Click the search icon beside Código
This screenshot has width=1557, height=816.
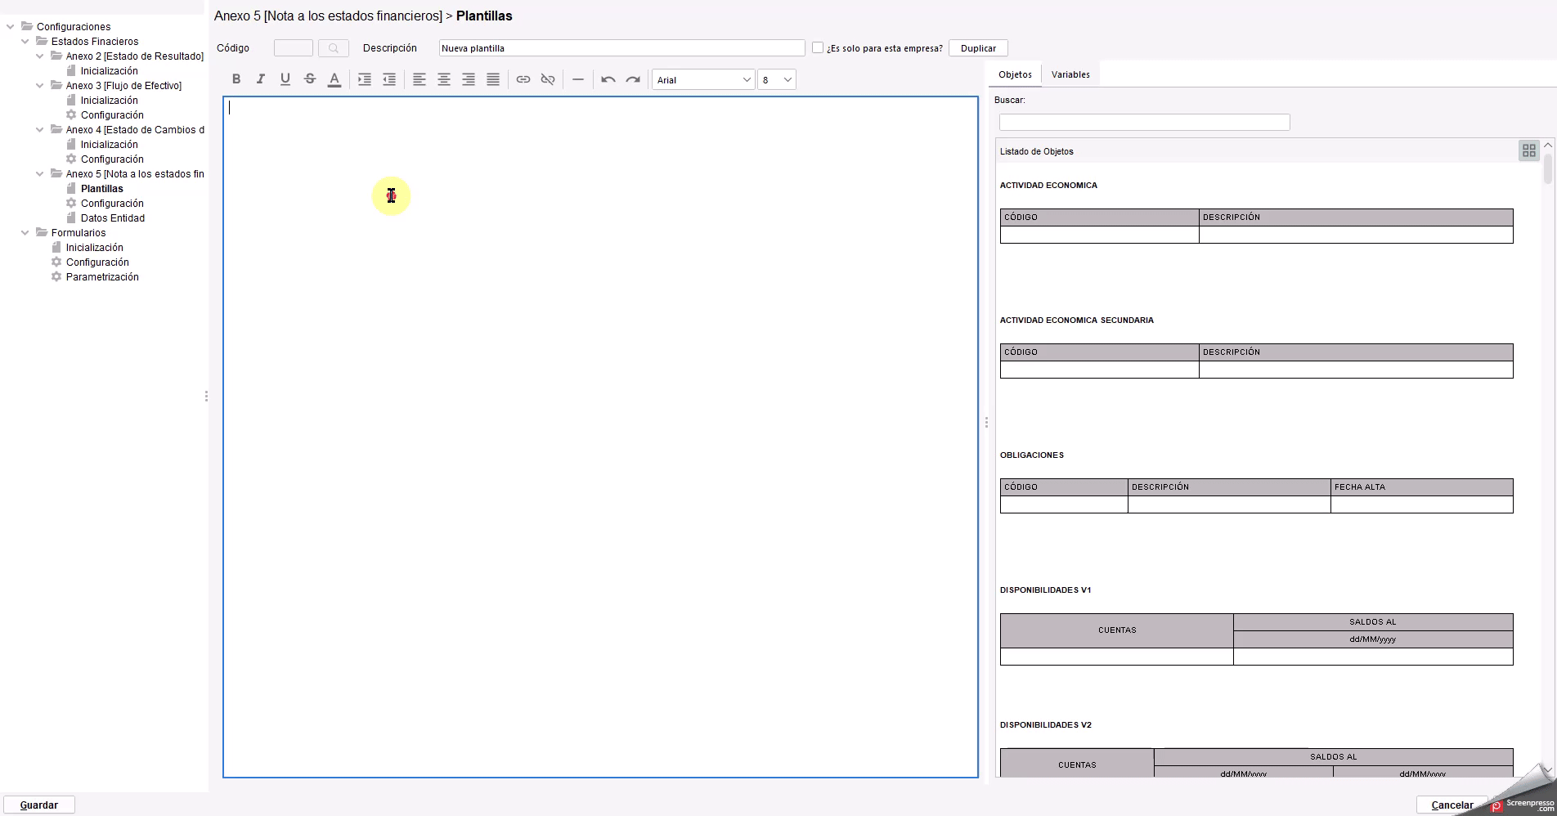[x=334, y=48]
